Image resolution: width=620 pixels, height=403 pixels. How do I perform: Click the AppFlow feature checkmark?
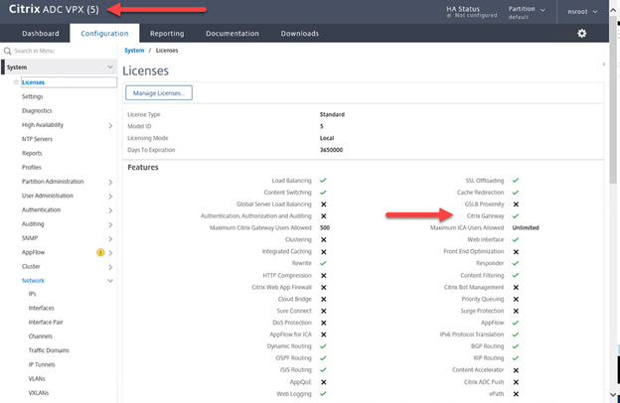click(x=516, y=323)
